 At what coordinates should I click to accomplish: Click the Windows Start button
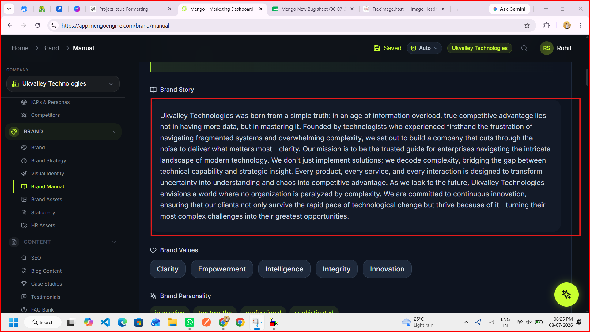13,322
